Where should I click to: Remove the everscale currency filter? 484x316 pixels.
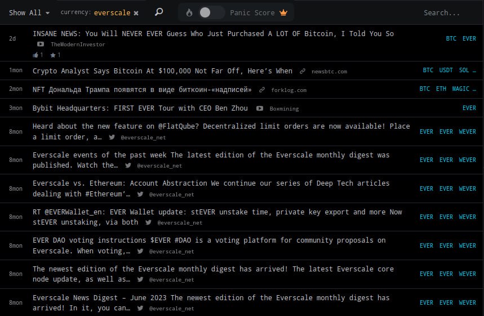click(136, 12)
